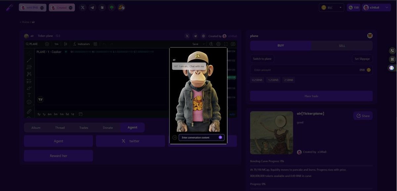Select the forecasting measurement tool
The width and height of the screenshot is (397, 191).
(x=29, y=81)
